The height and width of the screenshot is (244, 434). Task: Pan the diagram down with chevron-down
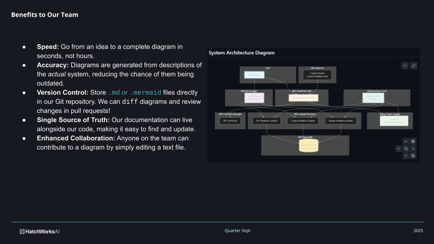tap(406, 155)
